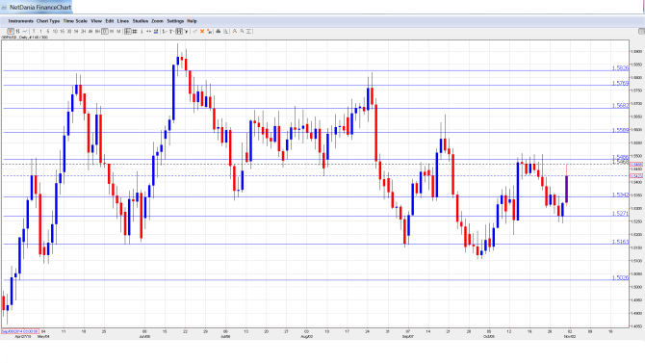Click the Y-shaped tool icon
Viewport: 645px width, 363px height.
[x=186, y=31]
